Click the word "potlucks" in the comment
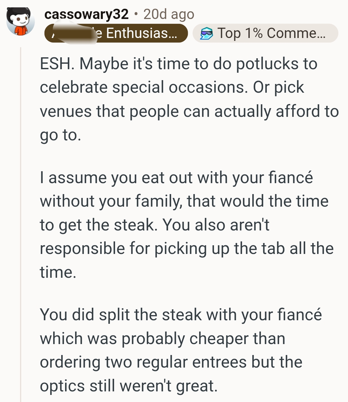Viewport: 348px width, 402px height. pyautogui.click(x=267, y=64)
